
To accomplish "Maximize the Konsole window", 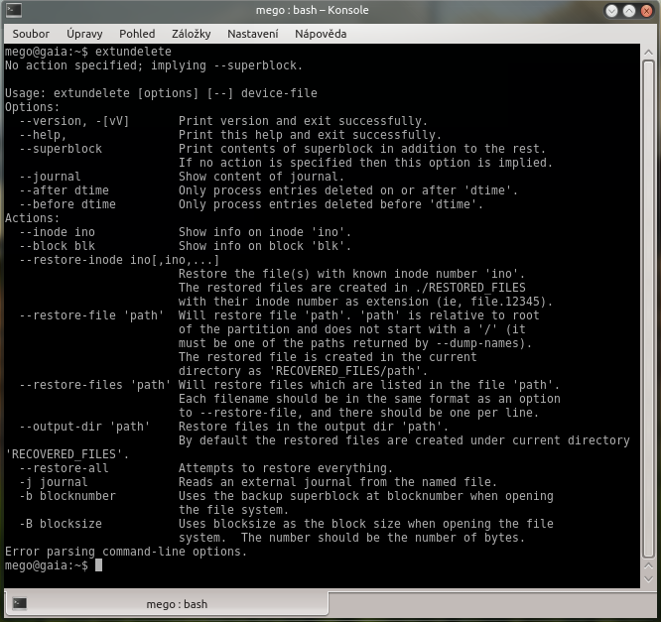I will coord(628,11).
